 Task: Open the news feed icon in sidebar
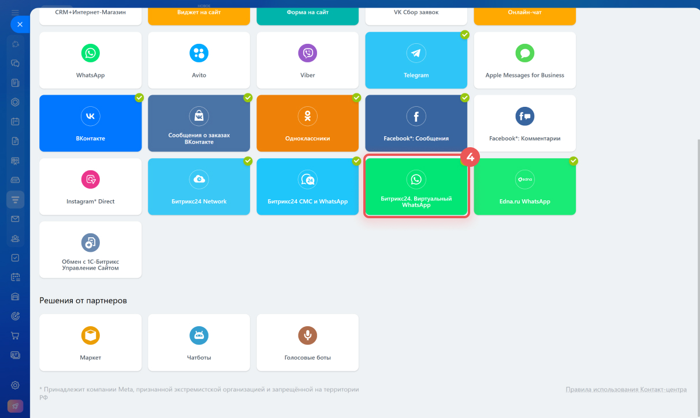pos(16,83)
